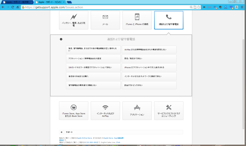Close the first Apple support tab

click(x=31, y=2)
